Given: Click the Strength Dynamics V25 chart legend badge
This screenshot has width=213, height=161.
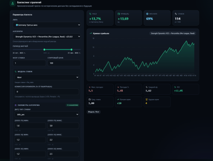Looking at the screenshot, I should [173, 33].
